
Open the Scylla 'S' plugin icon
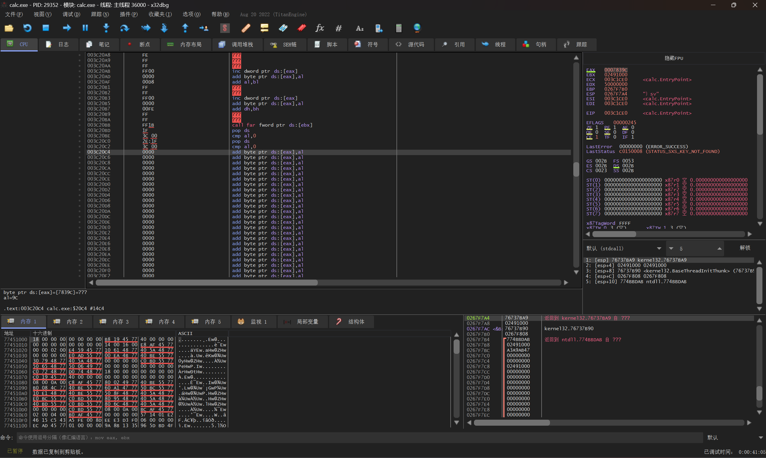tap(225, 28)
